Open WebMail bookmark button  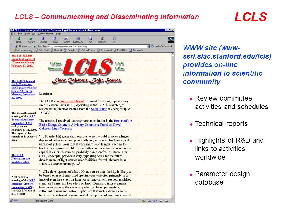point(42,50)
